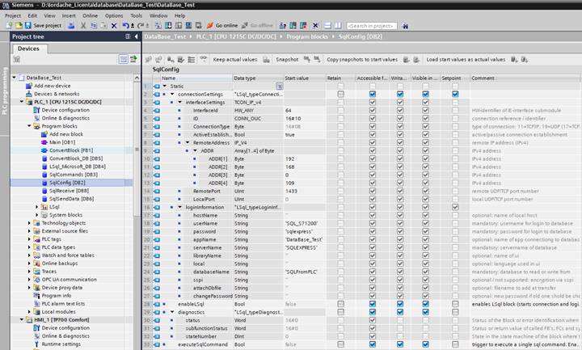Click Keep actual values button
Screen dimensions: 582x350
[x=234, y=59]
